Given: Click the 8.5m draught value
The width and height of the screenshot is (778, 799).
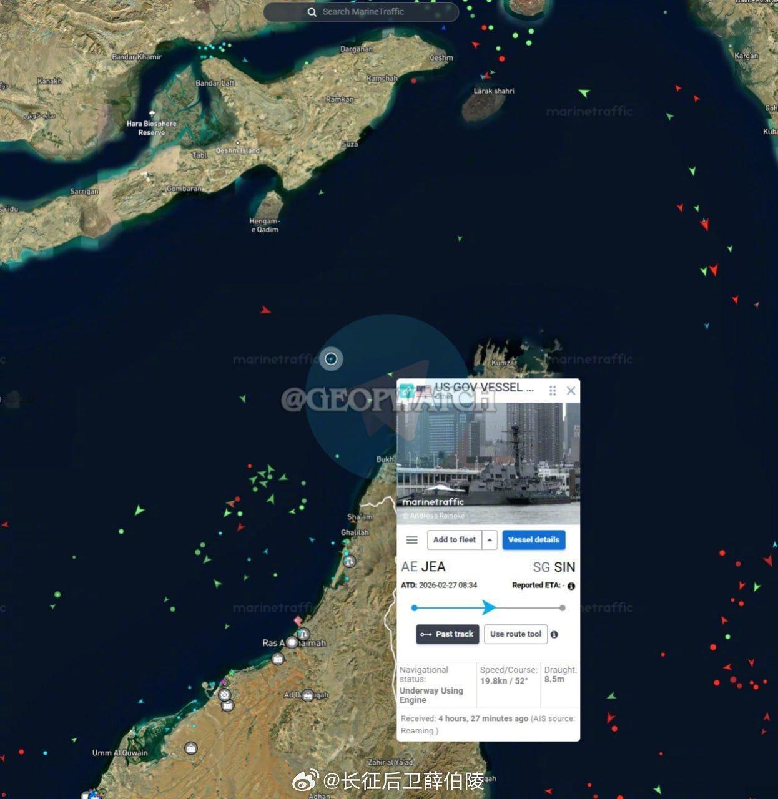Looking at the screenshot, I should (554, 679).
